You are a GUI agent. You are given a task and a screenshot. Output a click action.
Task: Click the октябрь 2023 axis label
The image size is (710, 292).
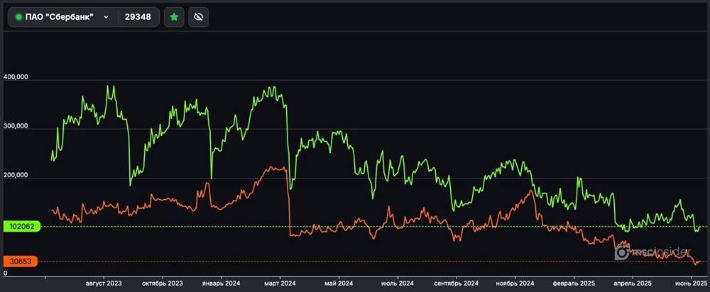click(163, 283)
